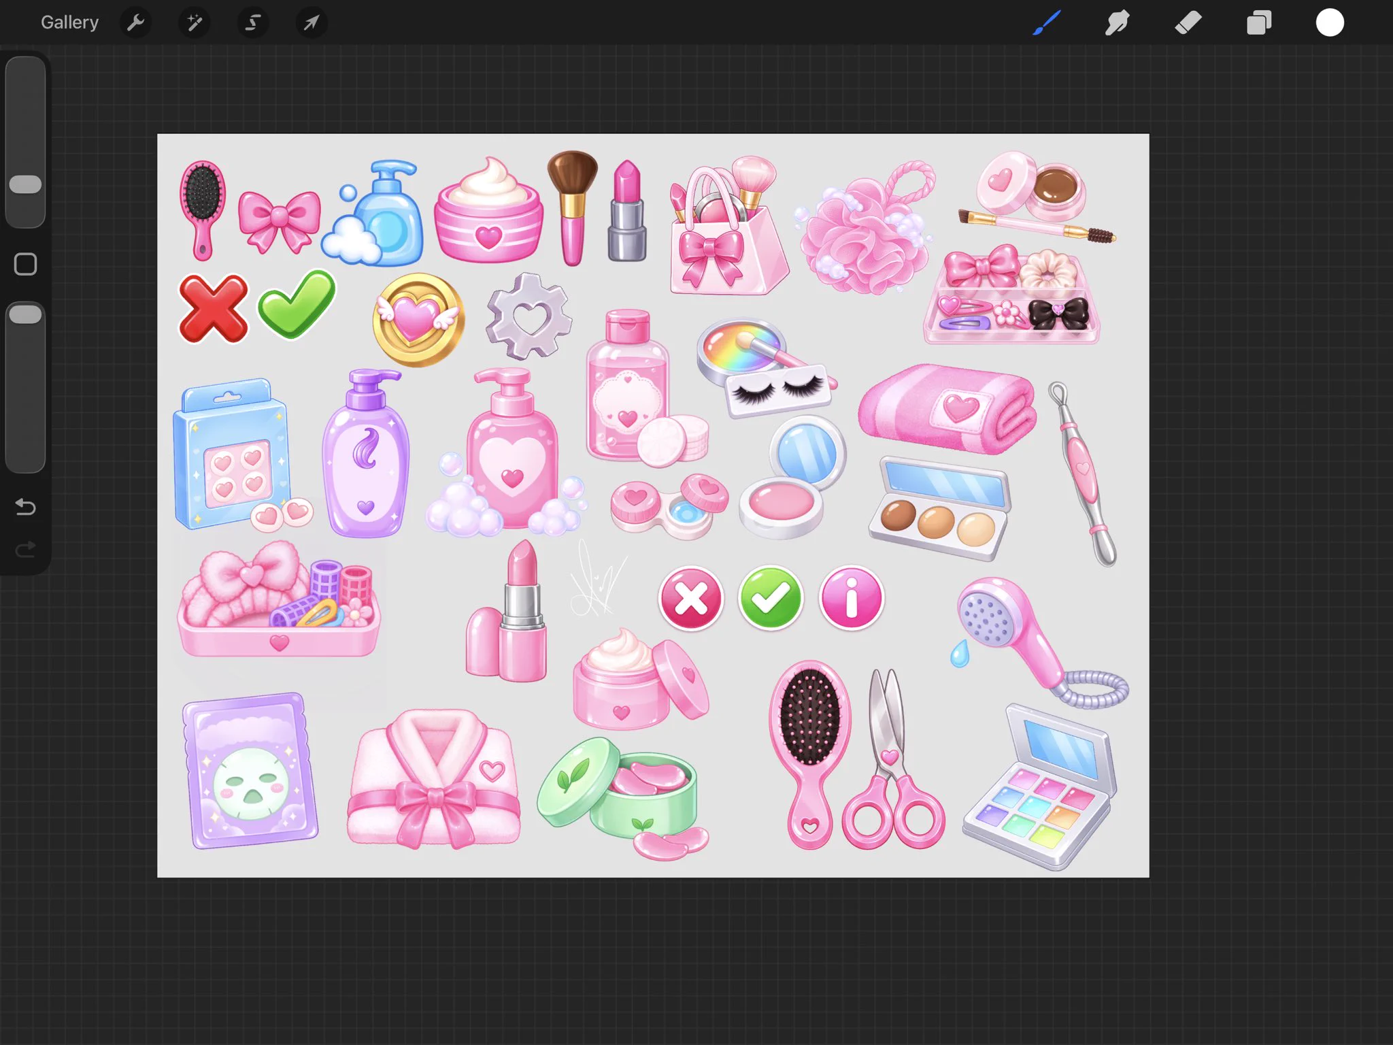Image resolution: width=1393 pixels, height=1045 pixels.
Task: Redo the last undone action
Action: point(26,549)
